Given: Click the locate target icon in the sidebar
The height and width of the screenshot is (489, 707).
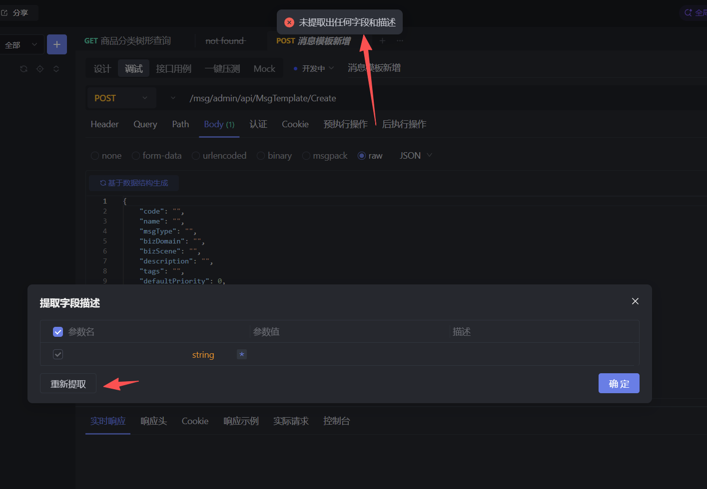Looking at the screenshot, I should coord(40,69).
